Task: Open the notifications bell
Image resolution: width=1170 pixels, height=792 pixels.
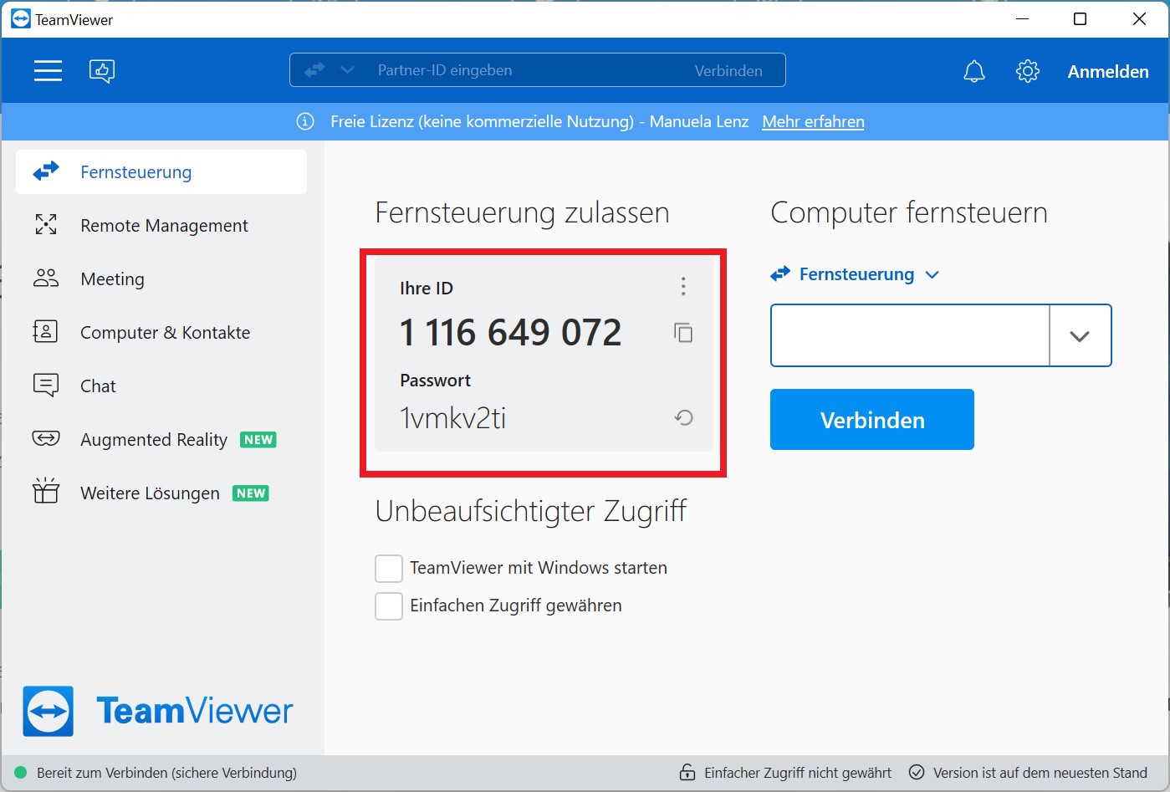Action: point(974,71)
